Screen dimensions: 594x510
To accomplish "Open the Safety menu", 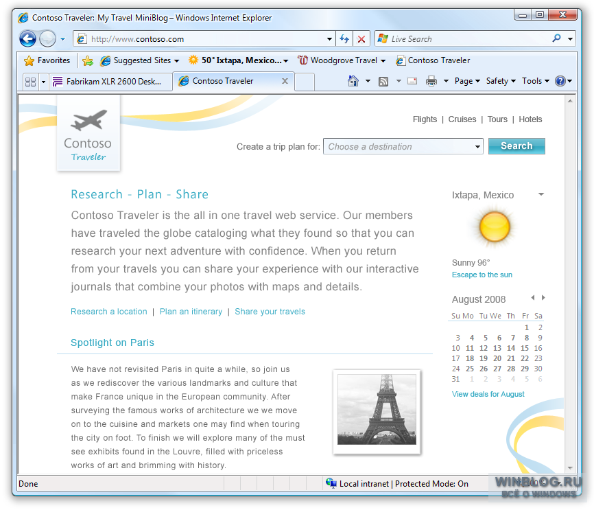I will [500, 81].
